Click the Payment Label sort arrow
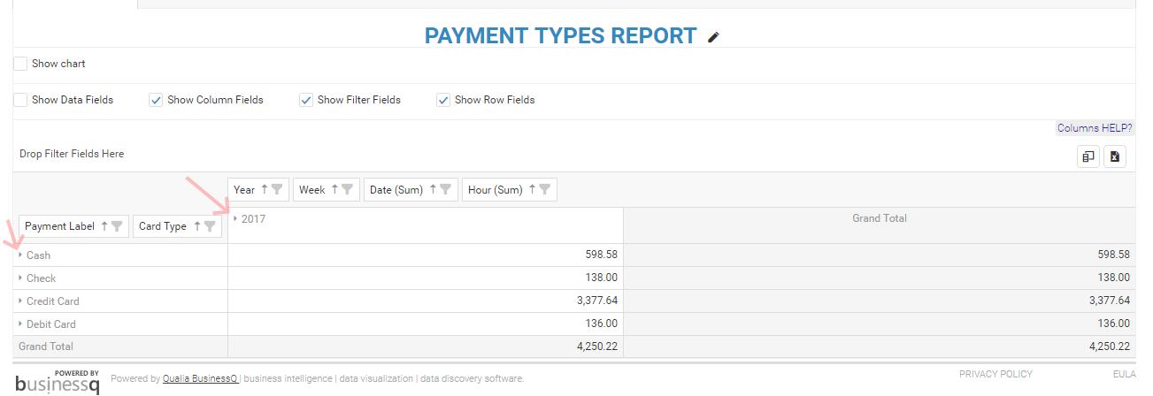The image size is (1153, 396). (x=104, y=226)
